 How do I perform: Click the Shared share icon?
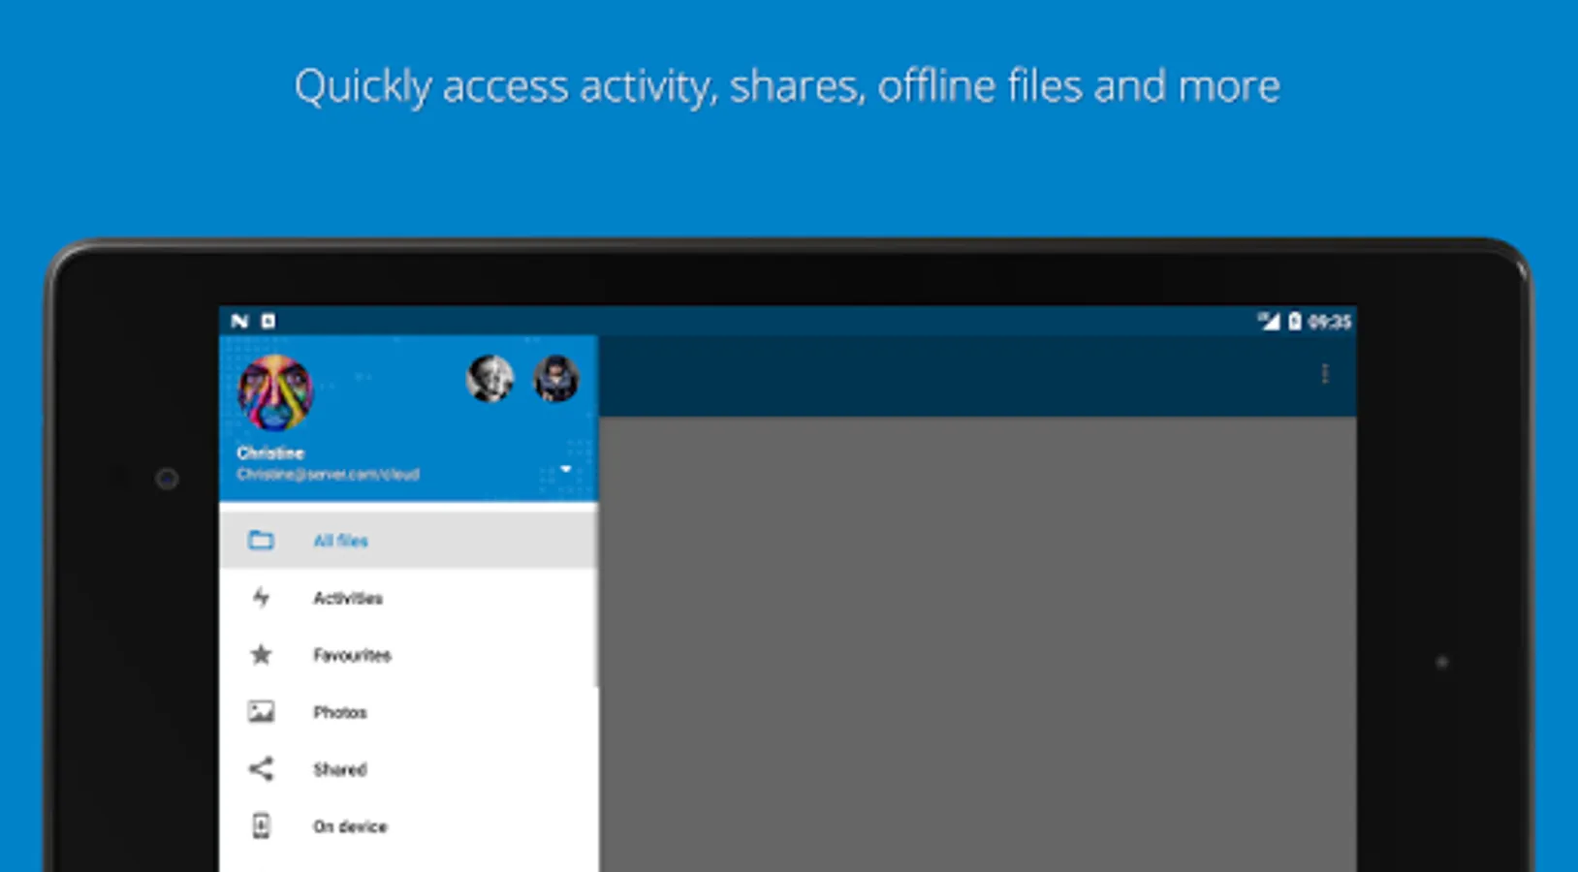[261, 768]
